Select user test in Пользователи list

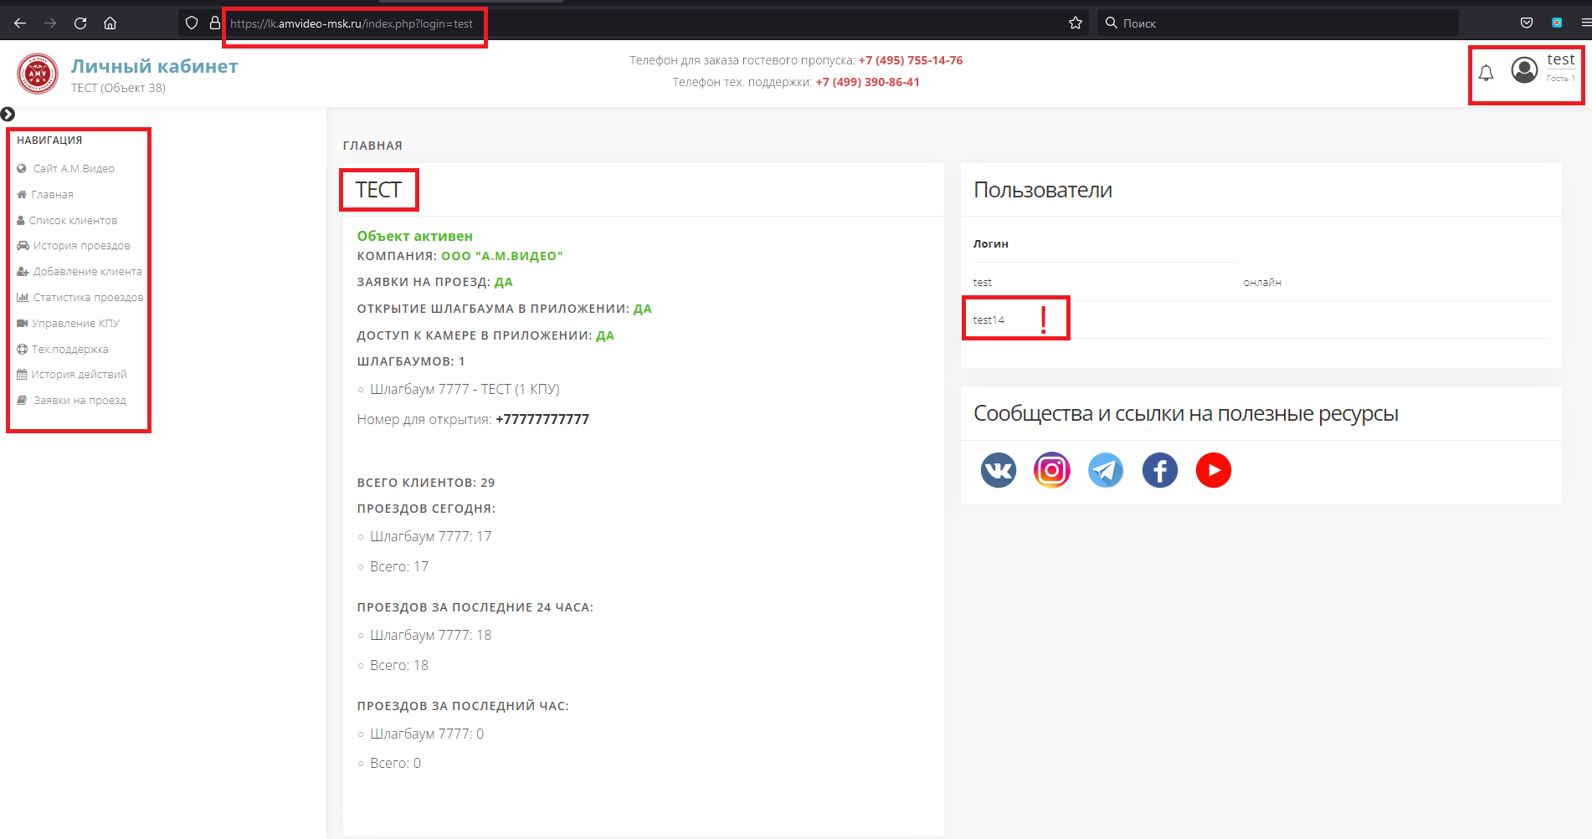point(982,283)
